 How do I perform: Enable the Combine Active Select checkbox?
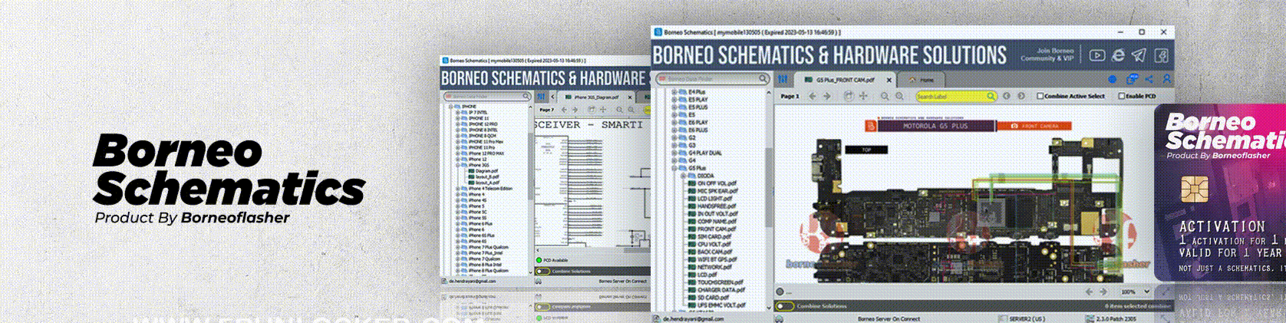(1040, 96)
